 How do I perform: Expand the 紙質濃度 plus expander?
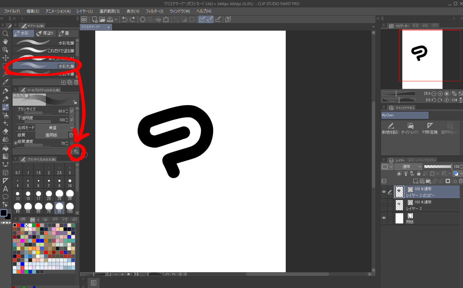click(15, 143)
